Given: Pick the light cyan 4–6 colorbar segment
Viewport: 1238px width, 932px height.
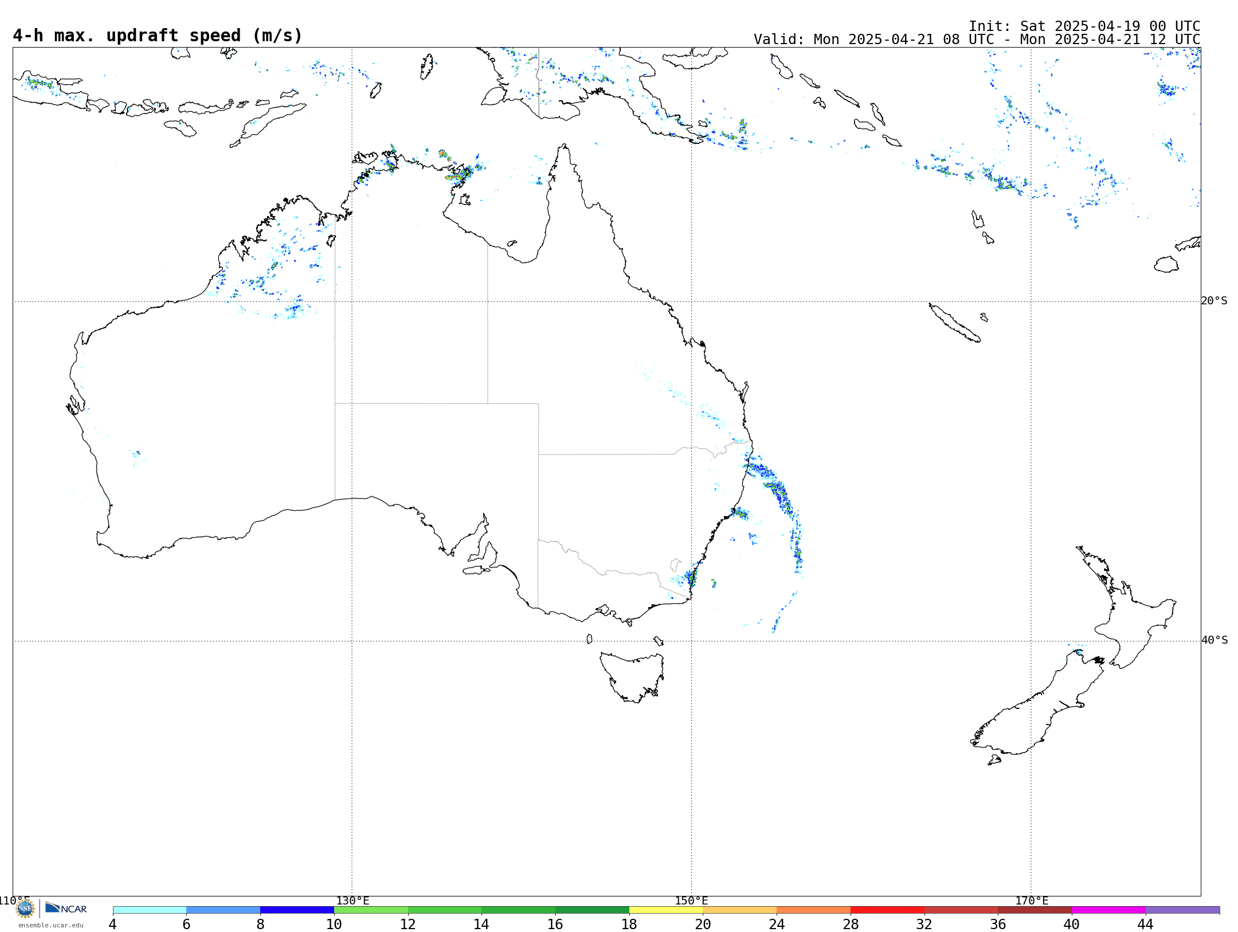Looking at the screenshot, I should [150, 910].
